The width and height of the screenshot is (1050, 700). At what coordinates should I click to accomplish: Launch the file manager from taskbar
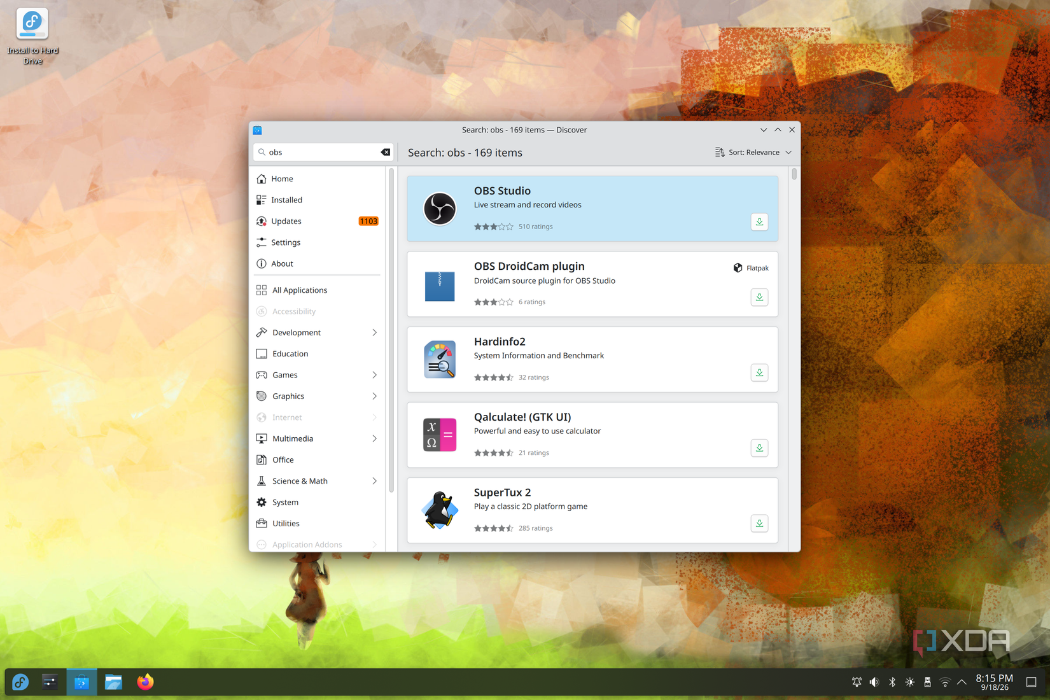[113, 682]
